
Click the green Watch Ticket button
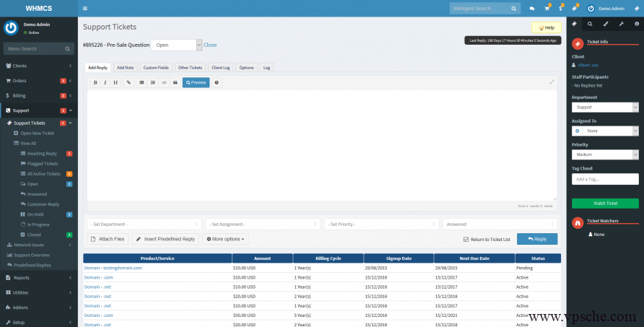coord(604,204)
